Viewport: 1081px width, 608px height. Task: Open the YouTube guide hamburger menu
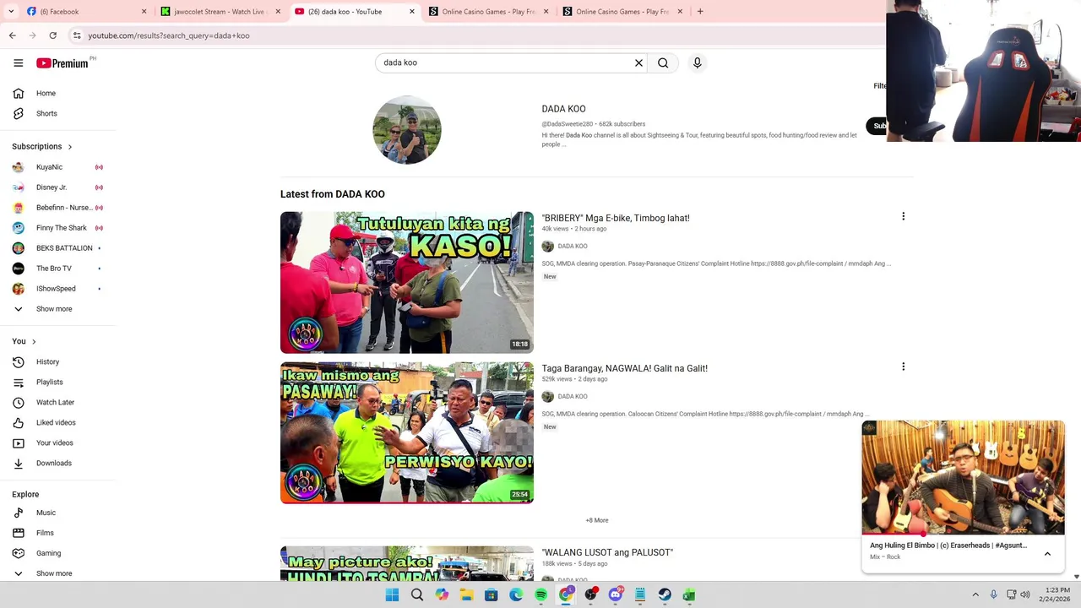pos(18,62)
